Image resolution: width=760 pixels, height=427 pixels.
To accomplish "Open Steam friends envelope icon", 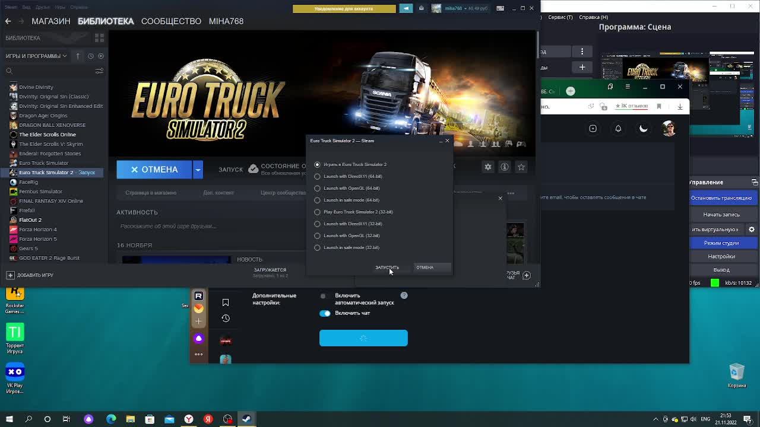I will tap(422, 8).
